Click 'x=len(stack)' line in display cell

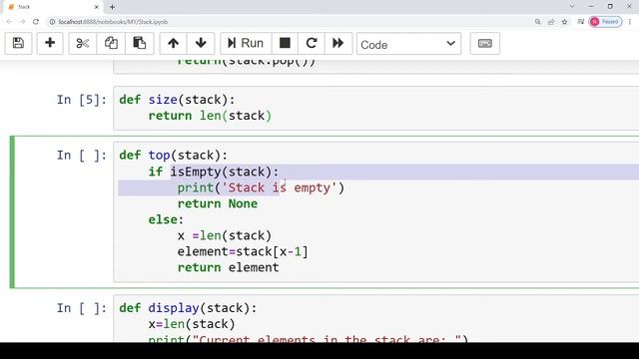click(192, 324)
